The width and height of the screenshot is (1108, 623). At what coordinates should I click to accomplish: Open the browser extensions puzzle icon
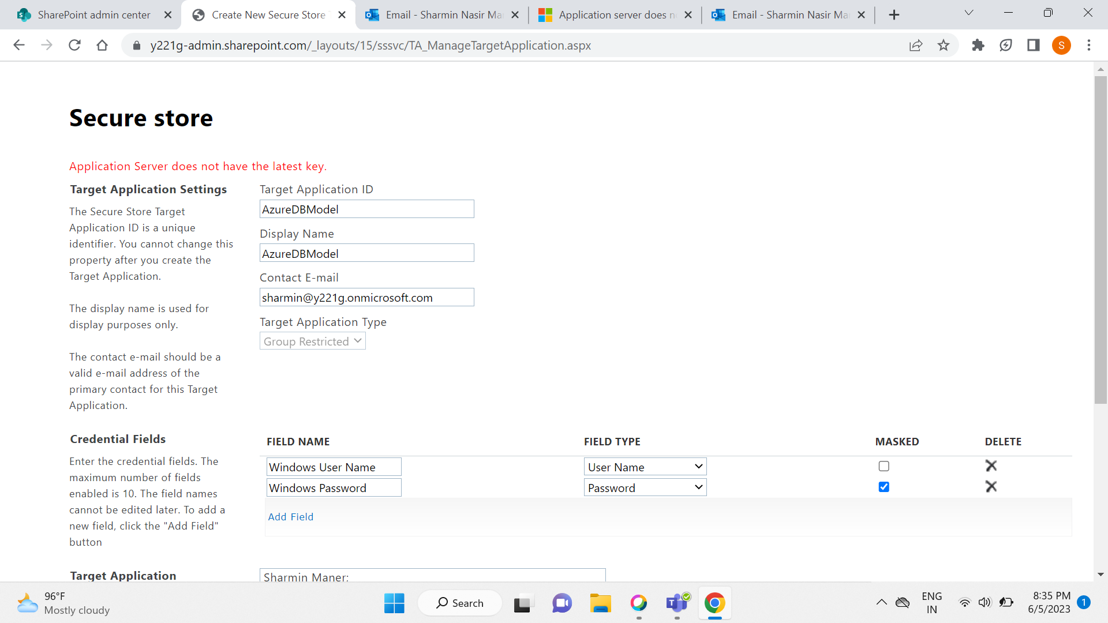[x=978, y=46]
